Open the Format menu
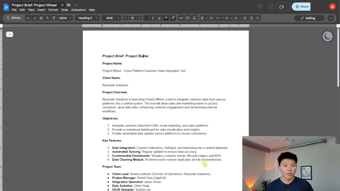Screen dimensions: 340x191 pyautogui.click(x=53, y=10)
